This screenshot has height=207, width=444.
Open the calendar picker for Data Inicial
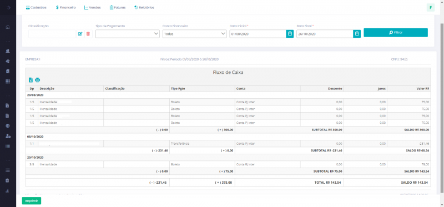[x=290, y=34]
